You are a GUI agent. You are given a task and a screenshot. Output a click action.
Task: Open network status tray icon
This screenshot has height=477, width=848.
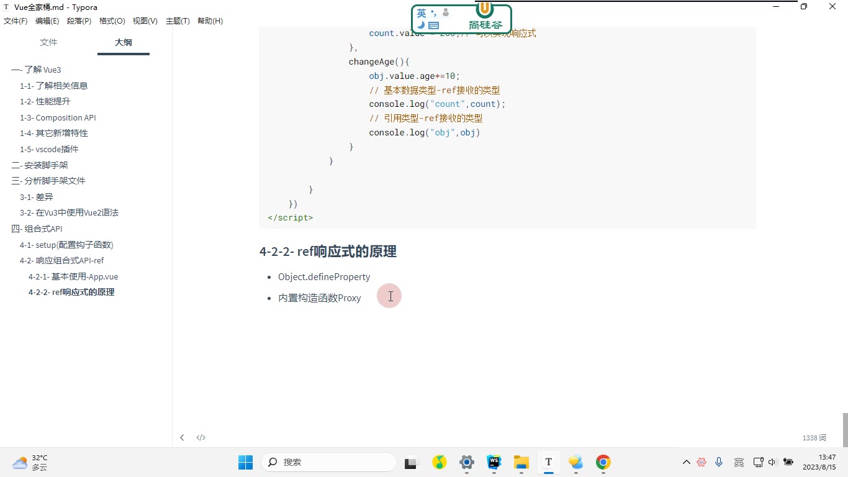click(x=758, y=462)
